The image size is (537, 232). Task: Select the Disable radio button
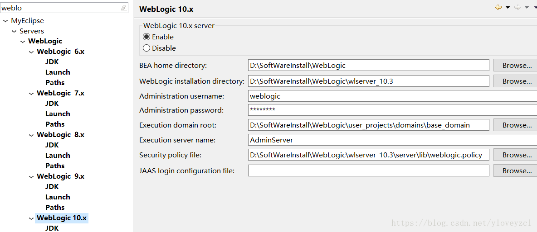pyautogui.click(x=146, y=48)
